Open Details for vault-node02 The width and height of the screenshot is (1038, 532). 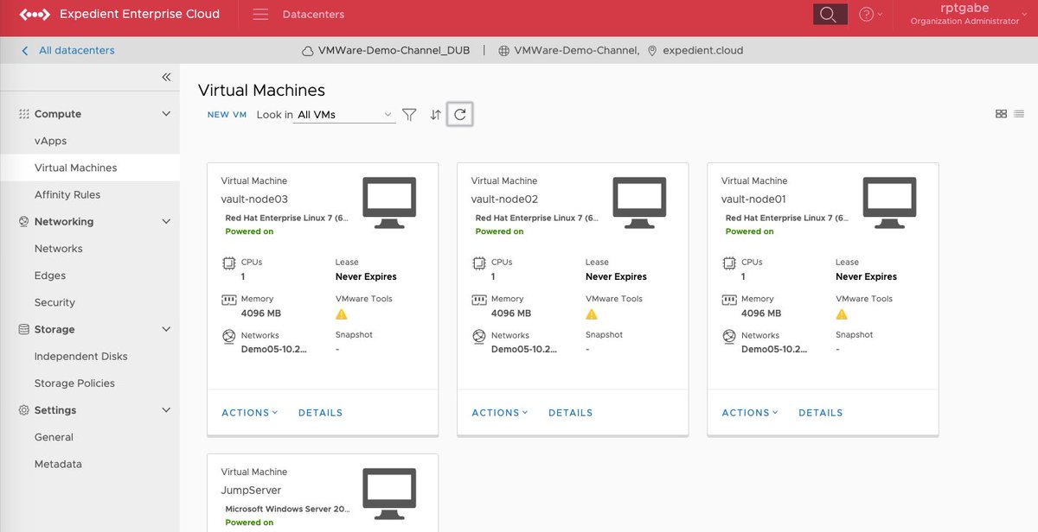click(x=570, y=413)
